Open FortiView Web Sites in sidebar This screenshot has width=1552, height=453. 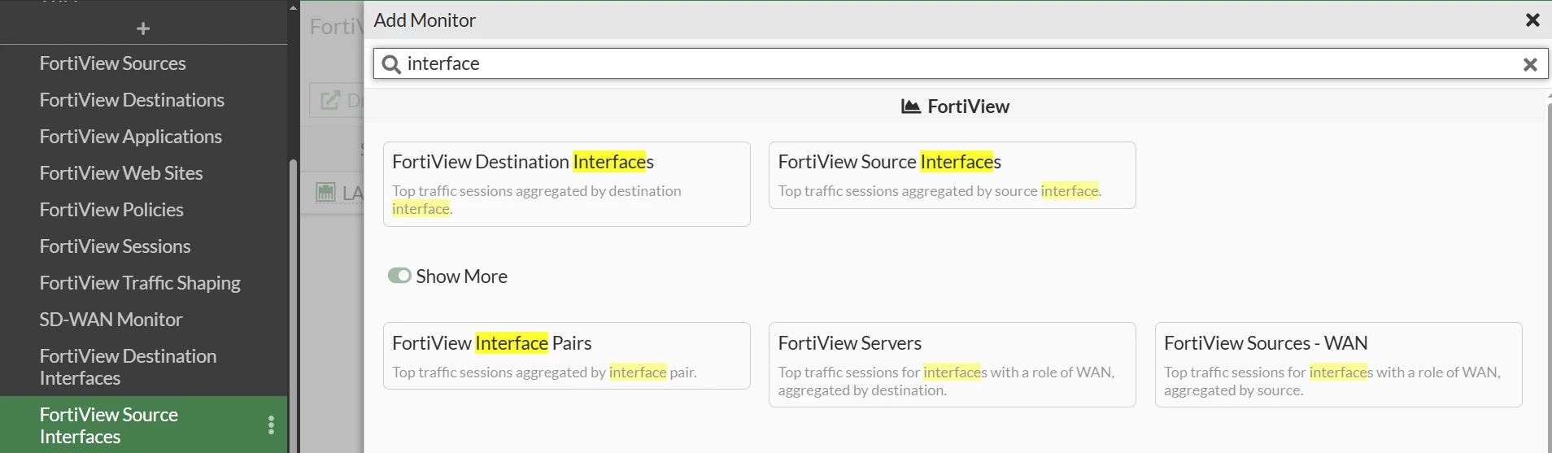pos(121,173)
